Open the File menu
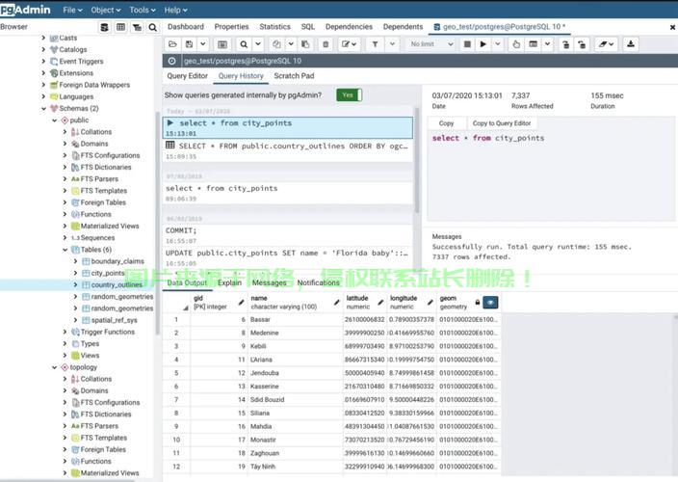 72,10
